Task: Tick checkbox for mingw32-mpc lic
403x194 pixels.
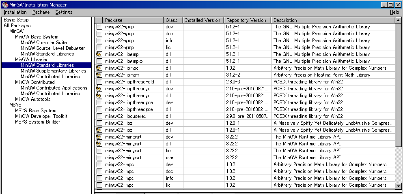Action: 99,185
